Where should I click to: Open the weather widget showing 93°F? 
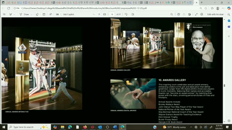tap(174, 127)
